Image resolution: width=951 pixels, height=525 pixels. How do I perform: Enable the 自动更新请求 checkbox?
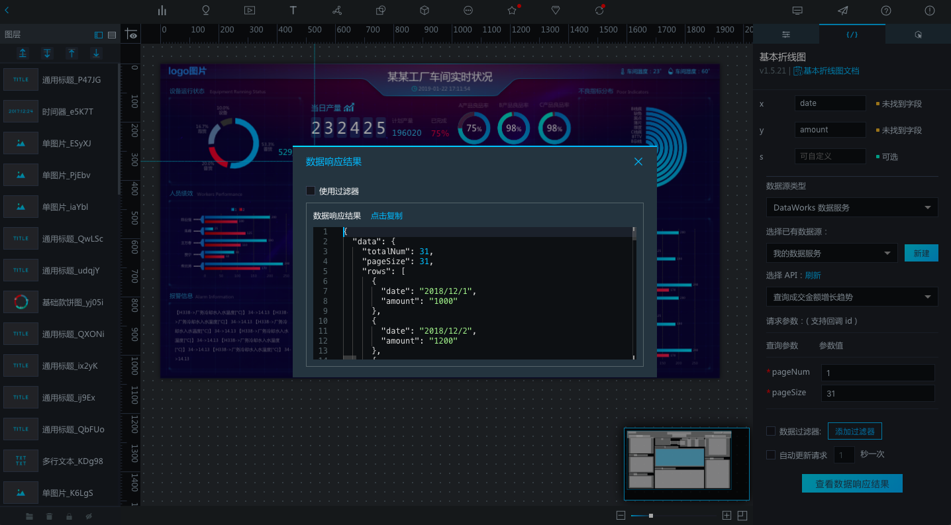tap(771, 455)
